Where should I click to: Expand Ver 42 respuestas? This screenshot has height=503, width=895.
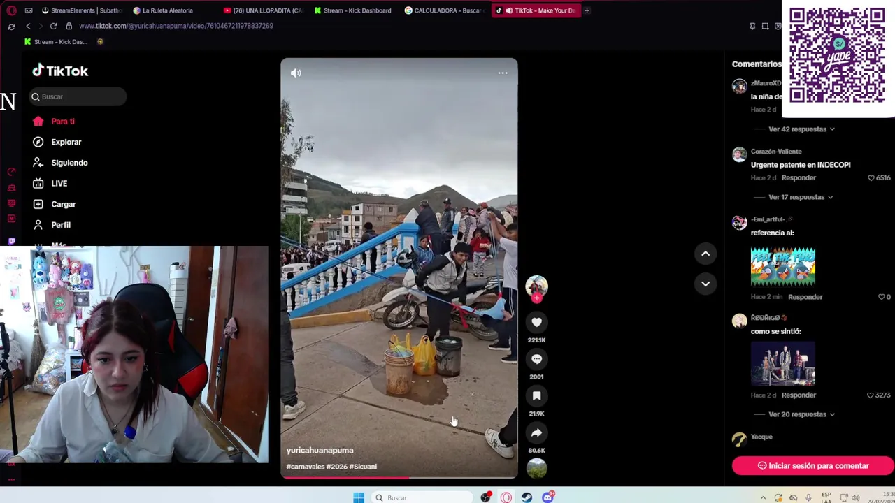point(801,129)
